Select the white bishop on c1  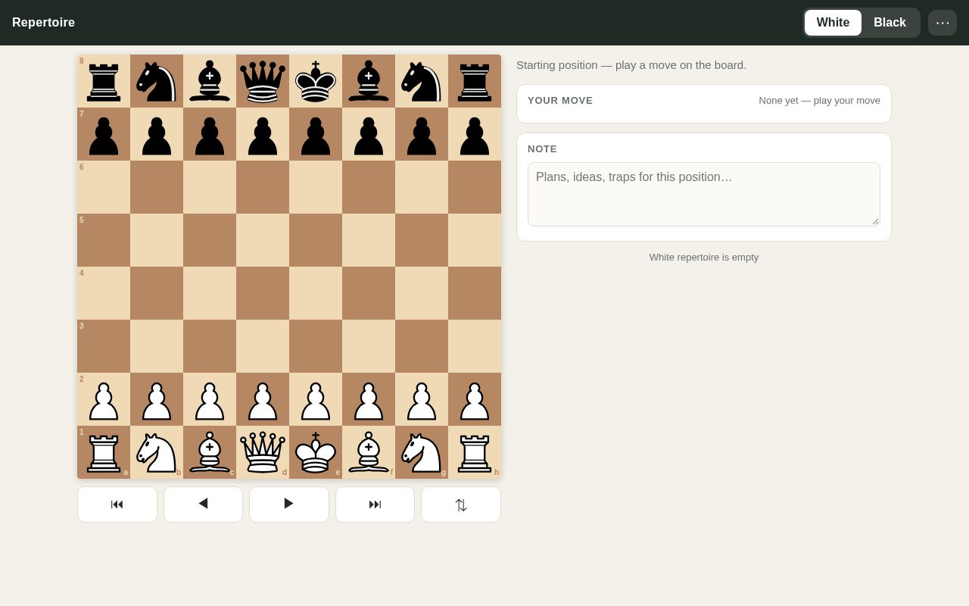(x=210, y=452)
